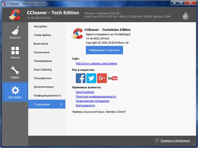
Task: Expand the Планирование settings chevron
Action: pyautogui.click(x=61, y=61)
